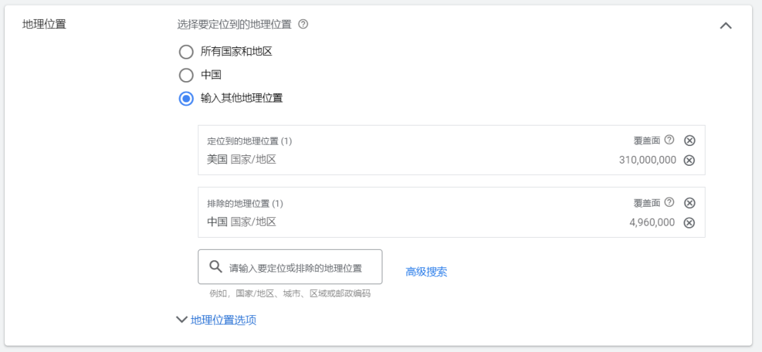The width and height of the screenshot is (762, 352).
Task: Remove 中国 from excluded locations
Action: 689,223
